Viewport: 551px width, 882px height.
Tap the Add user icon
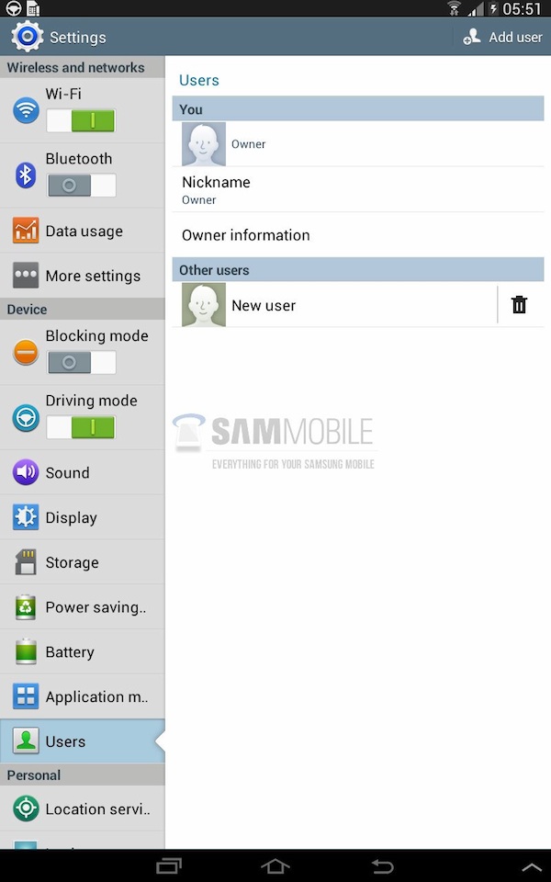point(472,37)
